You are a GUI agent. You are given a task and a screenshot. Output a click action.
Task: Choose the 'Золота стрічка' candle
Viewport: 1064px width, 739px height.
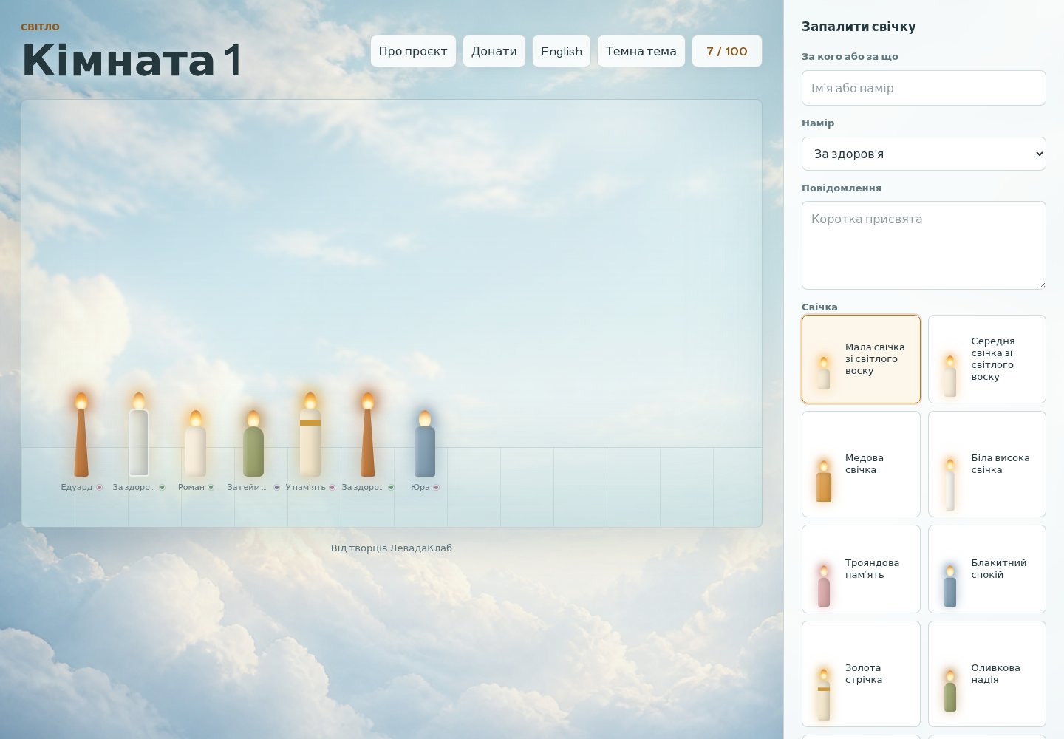(x=861, y=674)
